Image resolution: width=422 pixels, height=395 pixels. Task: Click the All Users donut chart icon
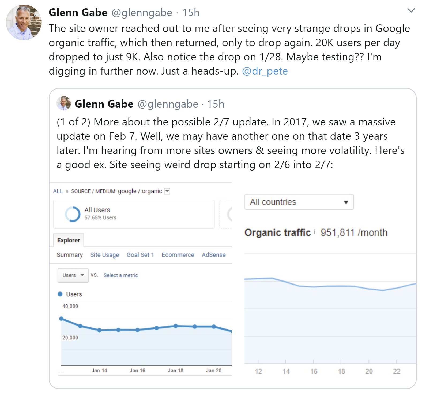tap(73, 214)
